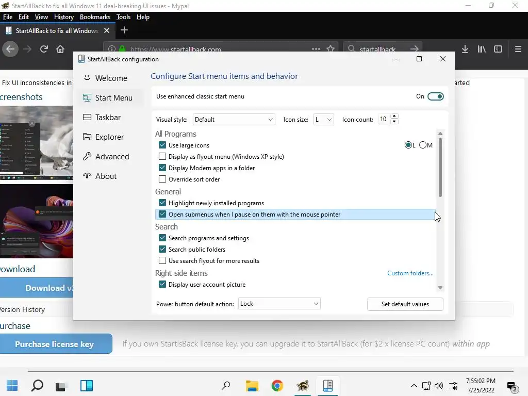Show hidden tray icons chevron
Image resolution: width=528 pixels, height=396 pixels.
click(414, 386)
